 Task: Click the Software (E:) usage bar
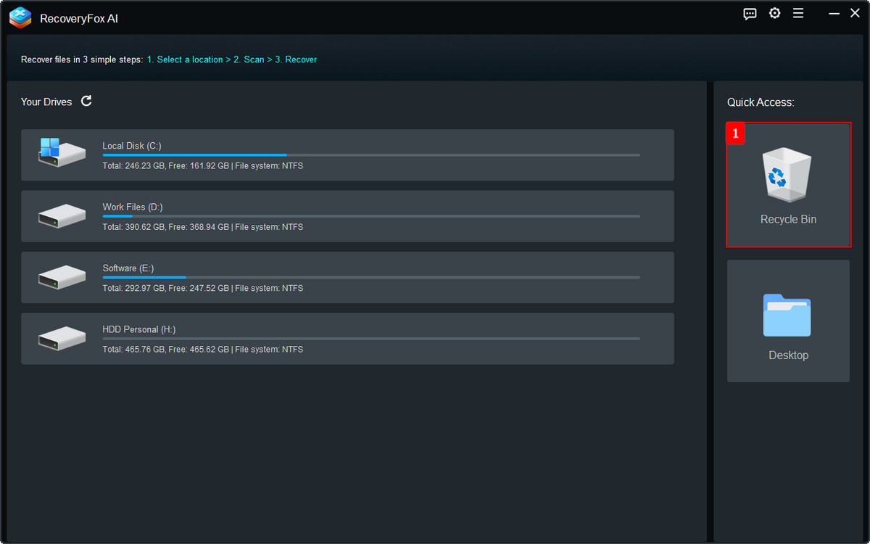click(370, 277)
